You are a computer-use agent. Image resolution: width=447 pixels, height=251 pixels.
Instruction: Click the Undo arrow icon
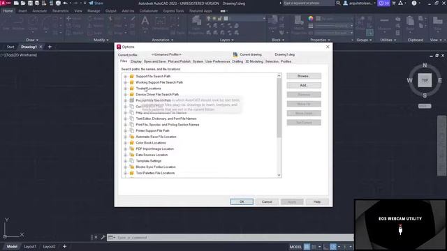[65, 3]
